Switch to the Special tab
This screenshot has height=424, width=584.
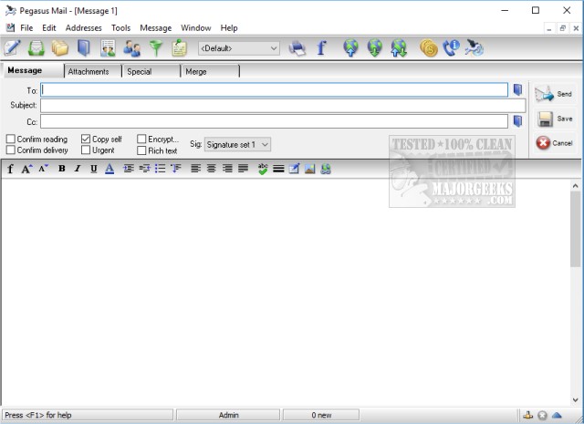point(151,71)
